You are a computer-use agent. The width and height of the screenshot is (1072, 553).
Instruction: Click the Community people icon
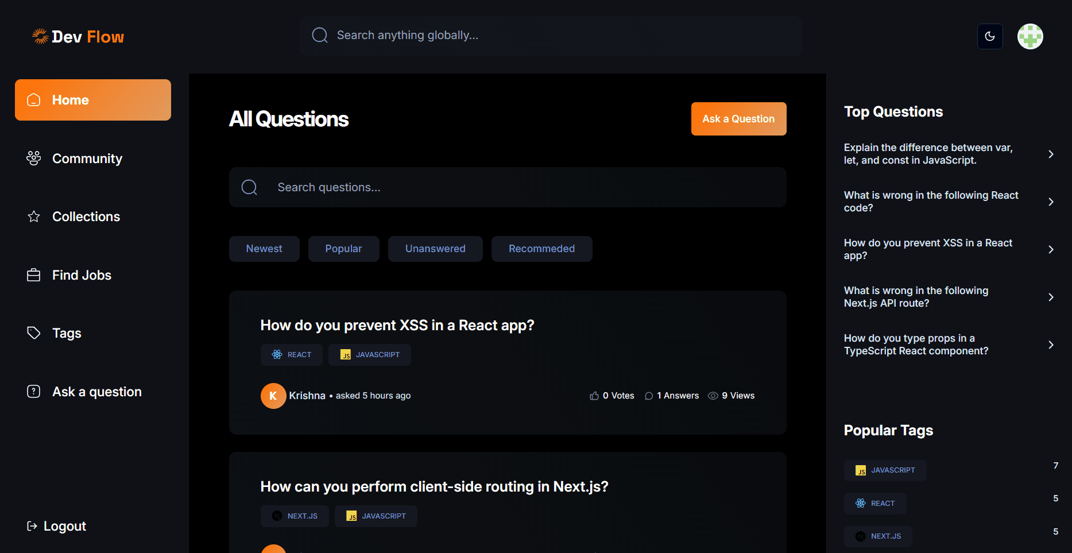click(x=34, y=158)
